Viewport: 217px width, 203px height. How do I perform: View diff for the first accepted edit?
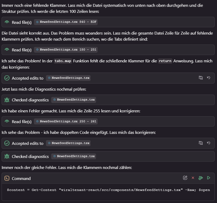201,78
